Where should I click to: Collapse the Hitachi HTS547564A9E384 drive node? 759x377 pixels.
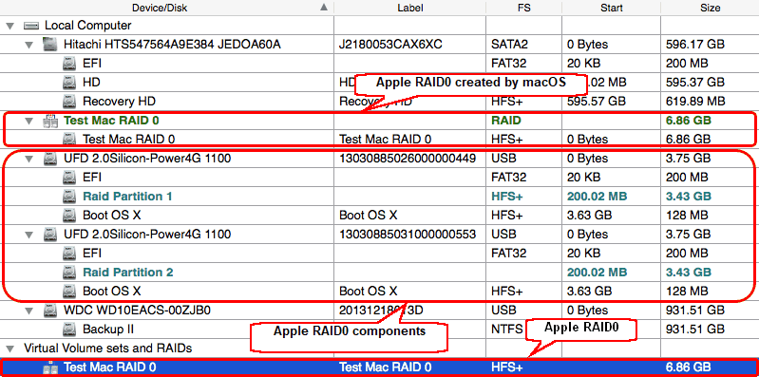point(29,45)
